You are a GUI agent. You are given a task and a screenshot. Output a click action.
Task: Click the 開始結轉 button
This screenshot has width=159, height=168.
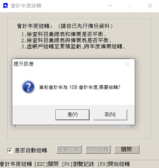[98, 149]
